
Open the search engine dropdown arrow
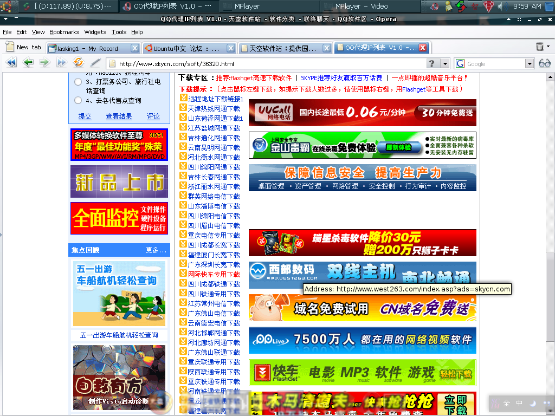point(529,64)
